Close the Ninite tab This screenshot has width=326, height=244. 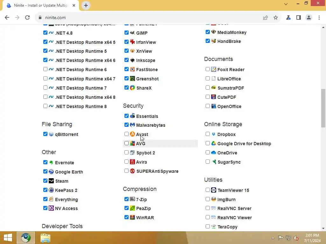[x=74, y=5]
